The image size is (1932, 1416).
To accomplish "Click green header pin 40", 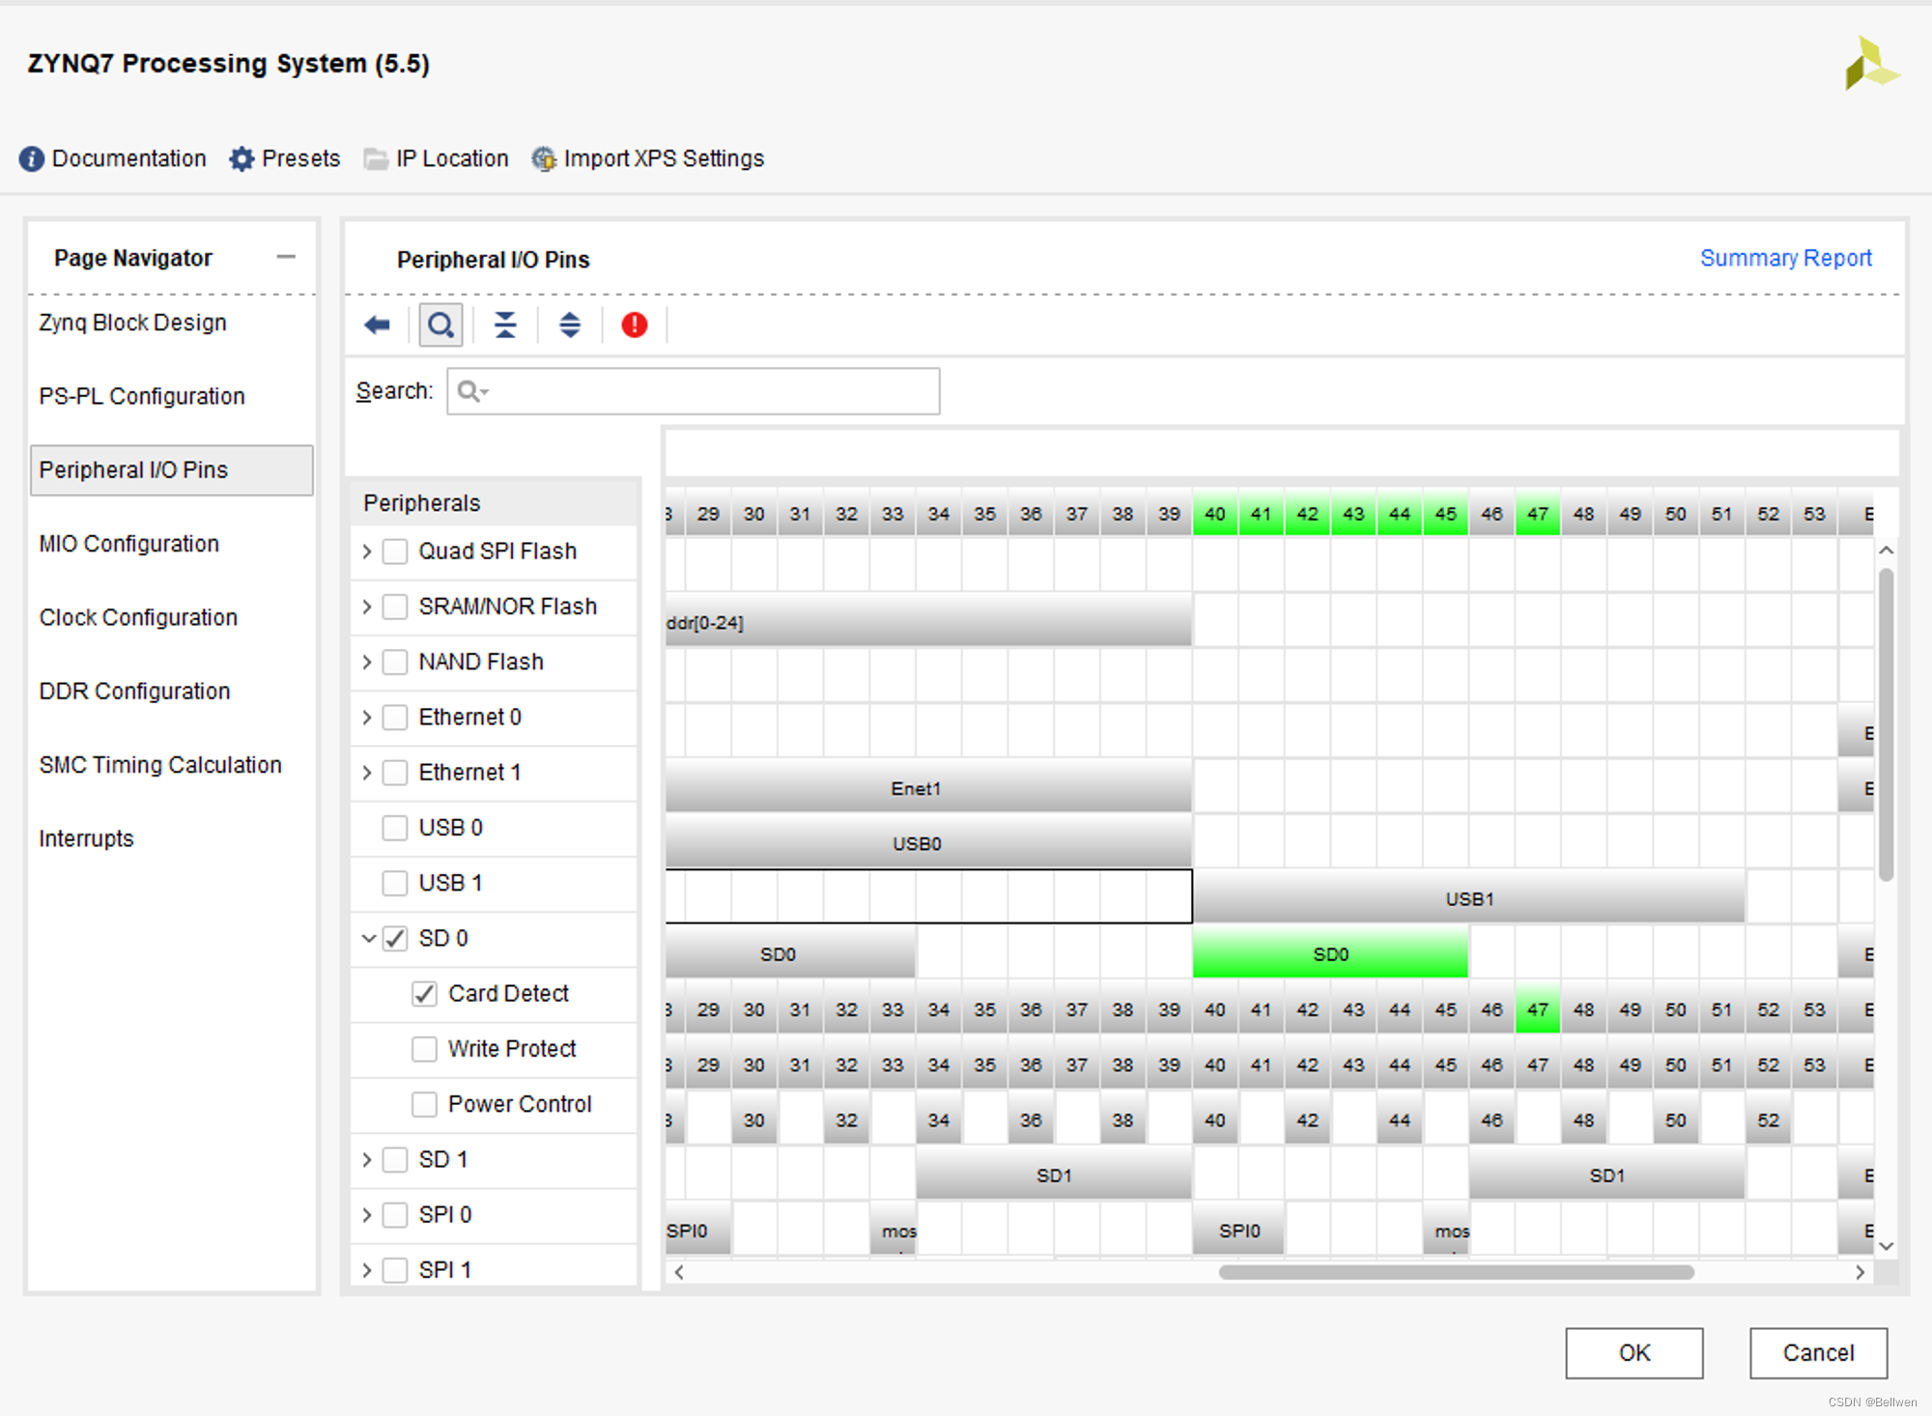I will pyautogui.click(x=1215, y=513).
